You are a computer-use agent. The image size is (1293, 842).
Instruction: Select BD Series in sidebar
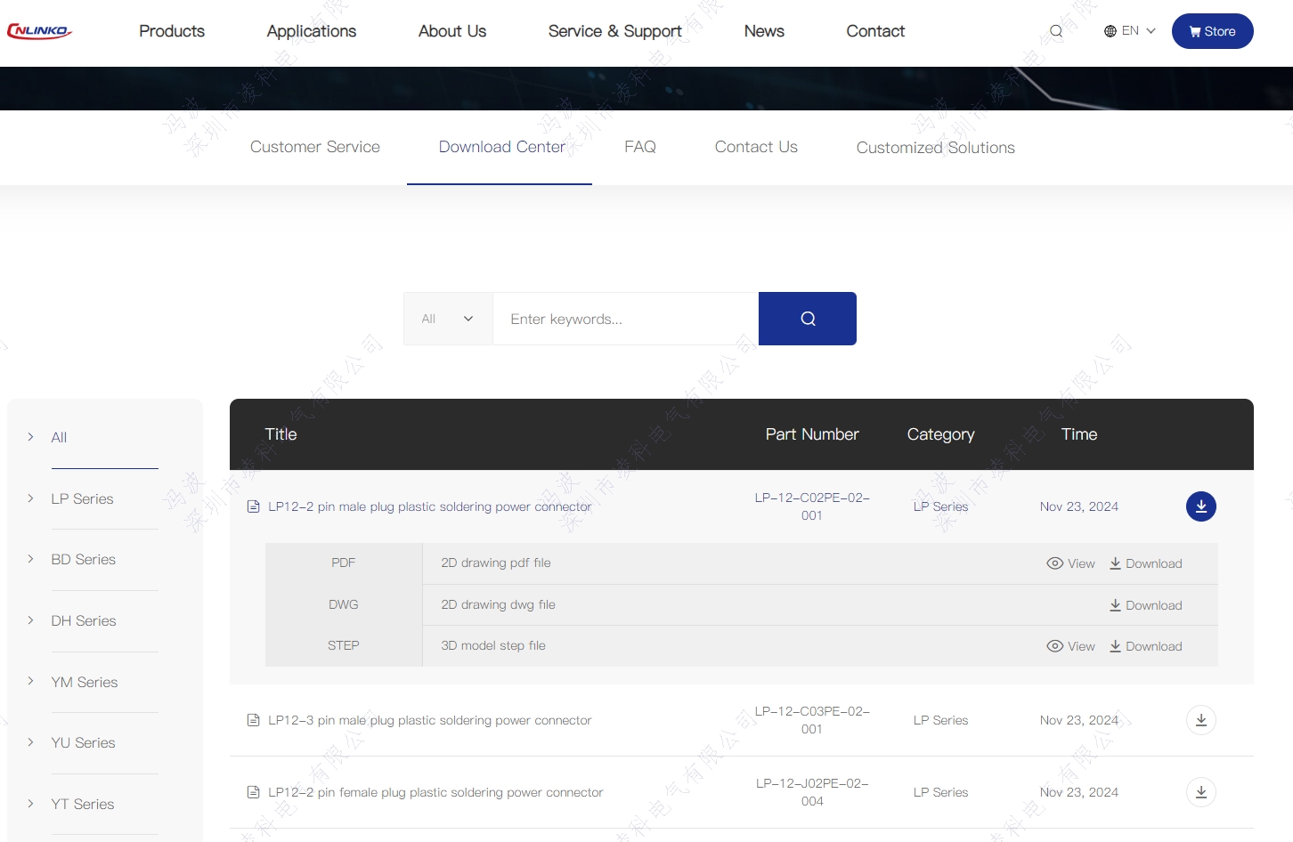(84, 559)
